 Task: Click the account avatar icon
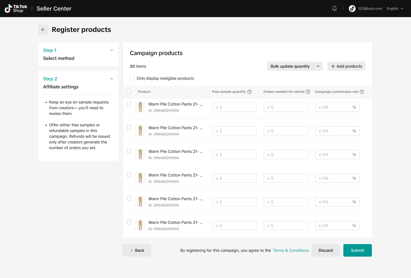(352, 9)
